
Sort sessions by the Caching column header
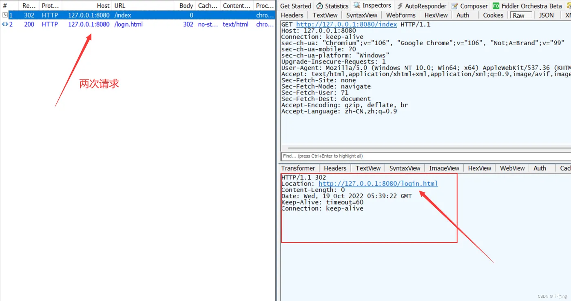tap(208, 6)
